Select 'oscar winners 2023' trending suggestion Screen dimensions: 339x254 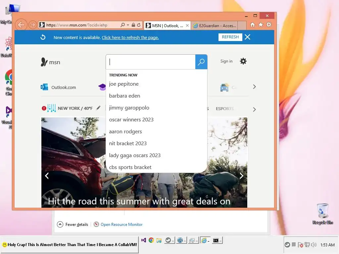(x=157, y=119)
